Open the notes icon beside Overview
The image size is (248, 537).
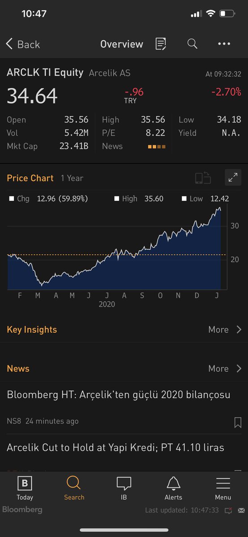click(x=161, y=44)
